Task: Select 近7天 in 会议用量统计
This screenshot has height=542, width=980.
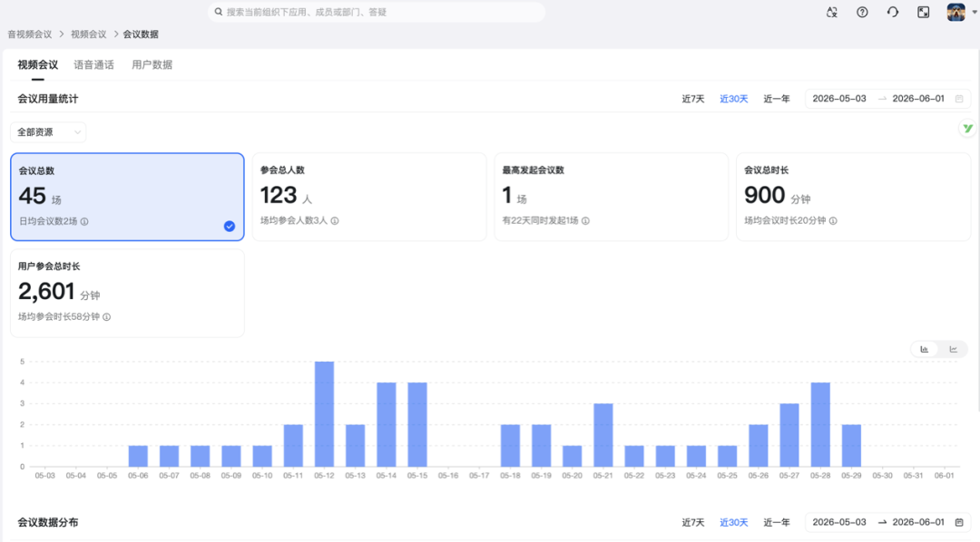Action: [x=692, y=99]
